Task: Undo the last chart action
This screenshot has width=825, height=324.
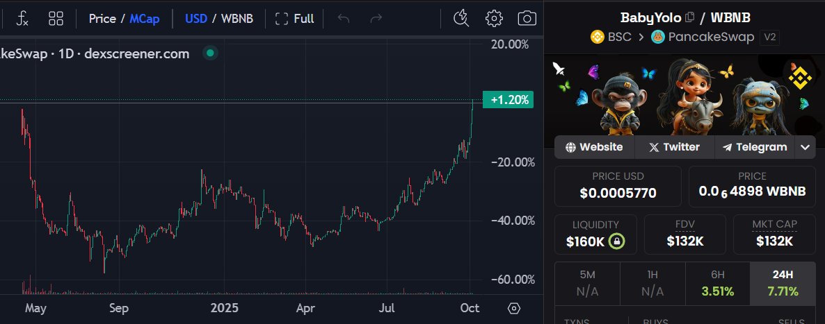Action: pyautogui.click(x=344, y=19)
